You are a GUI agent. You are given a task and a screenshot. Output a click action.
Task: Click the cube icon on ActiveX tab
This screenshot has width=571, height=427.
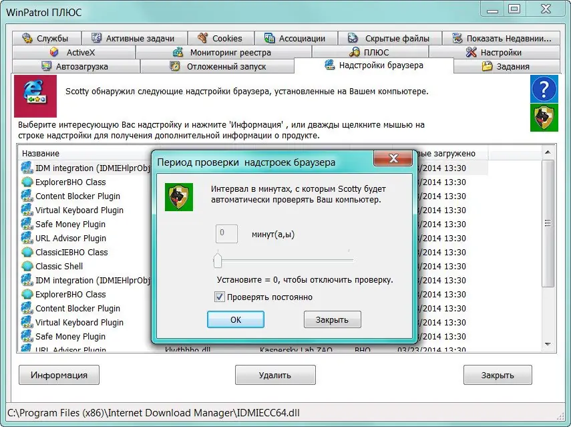[x=54, y=52]
